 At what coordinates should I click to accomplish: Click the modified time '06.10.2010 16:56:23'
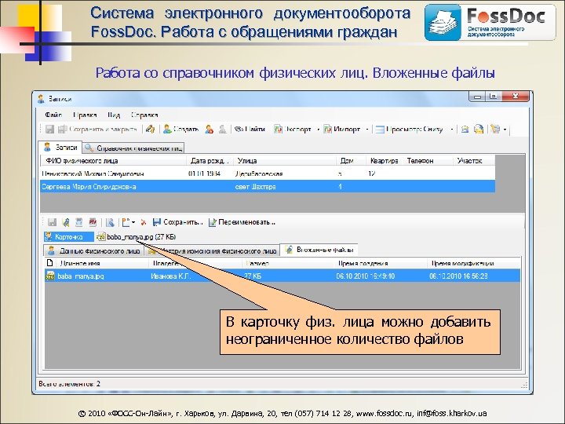pos(459,276)
